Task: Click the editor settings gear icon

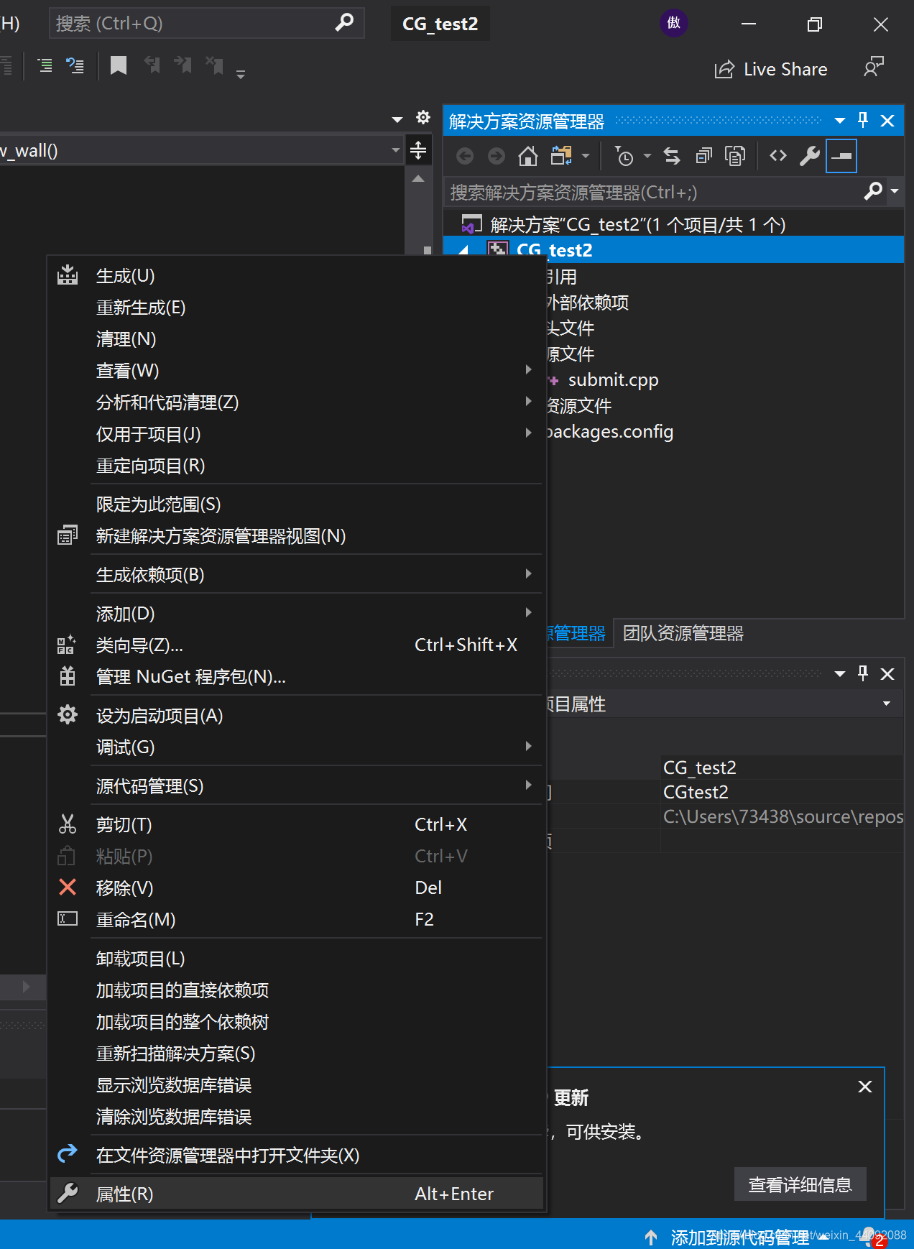Action: [x=423, y=117]
